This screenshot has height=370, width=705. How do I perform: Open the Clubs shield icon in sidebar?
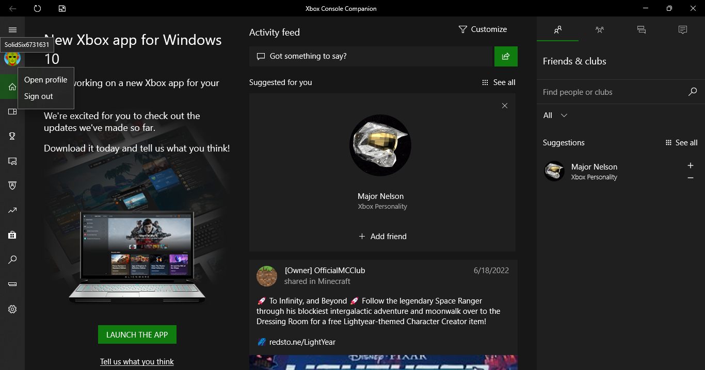[12, 186]
